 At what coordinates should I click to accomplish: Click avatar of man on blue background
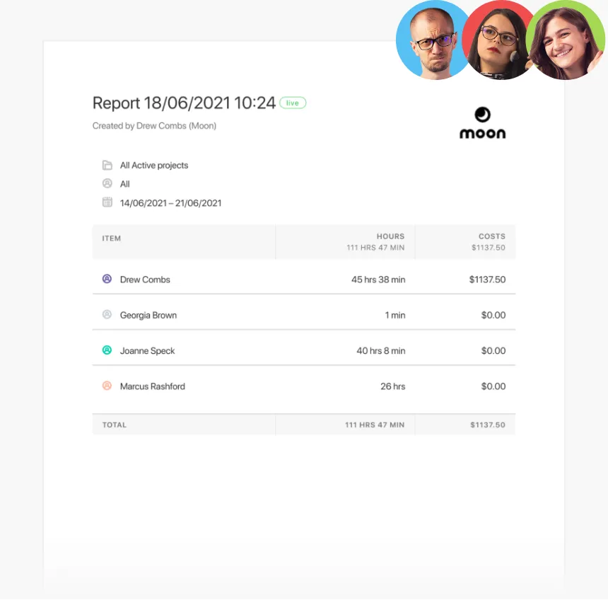click(433, 40)
